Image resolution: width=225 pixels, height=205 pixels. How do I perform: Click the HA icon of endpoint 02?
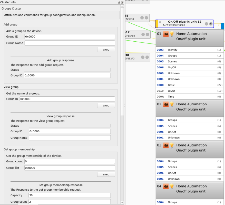point(166,105)
